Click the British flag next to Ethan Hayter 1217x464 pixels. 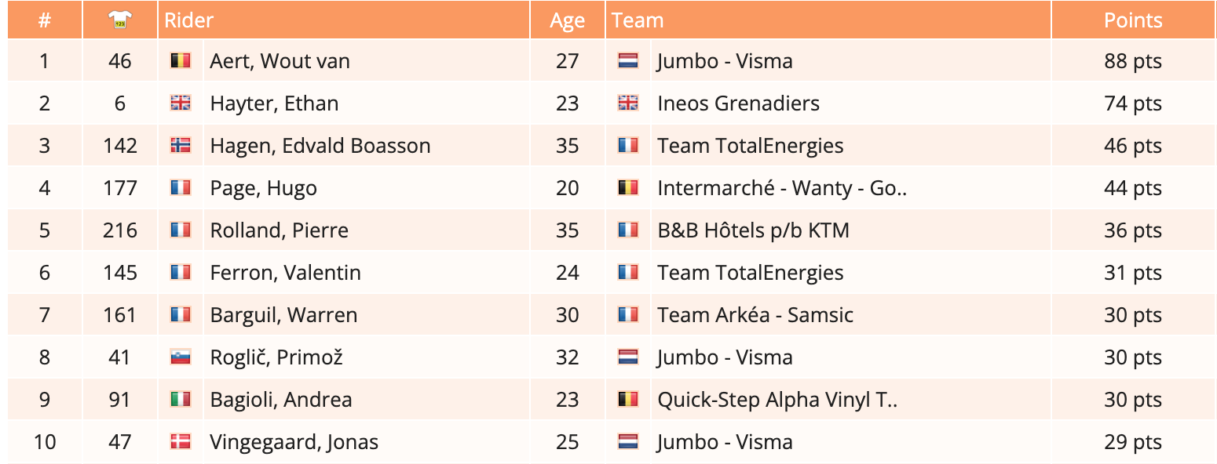pos(181,103)
